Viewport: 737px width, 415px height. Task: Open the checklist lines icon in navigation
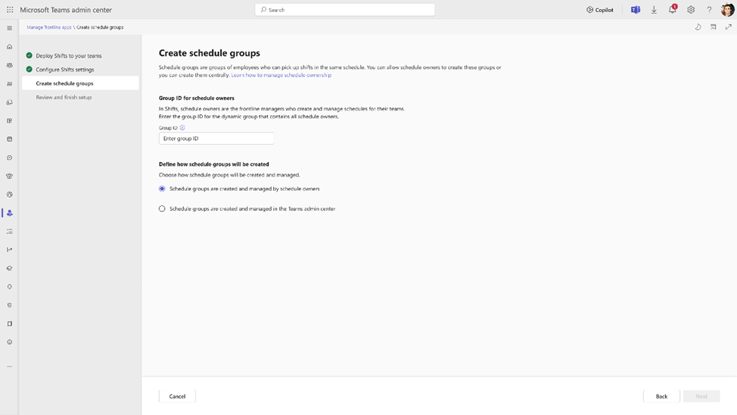click(x=9, y=232)
